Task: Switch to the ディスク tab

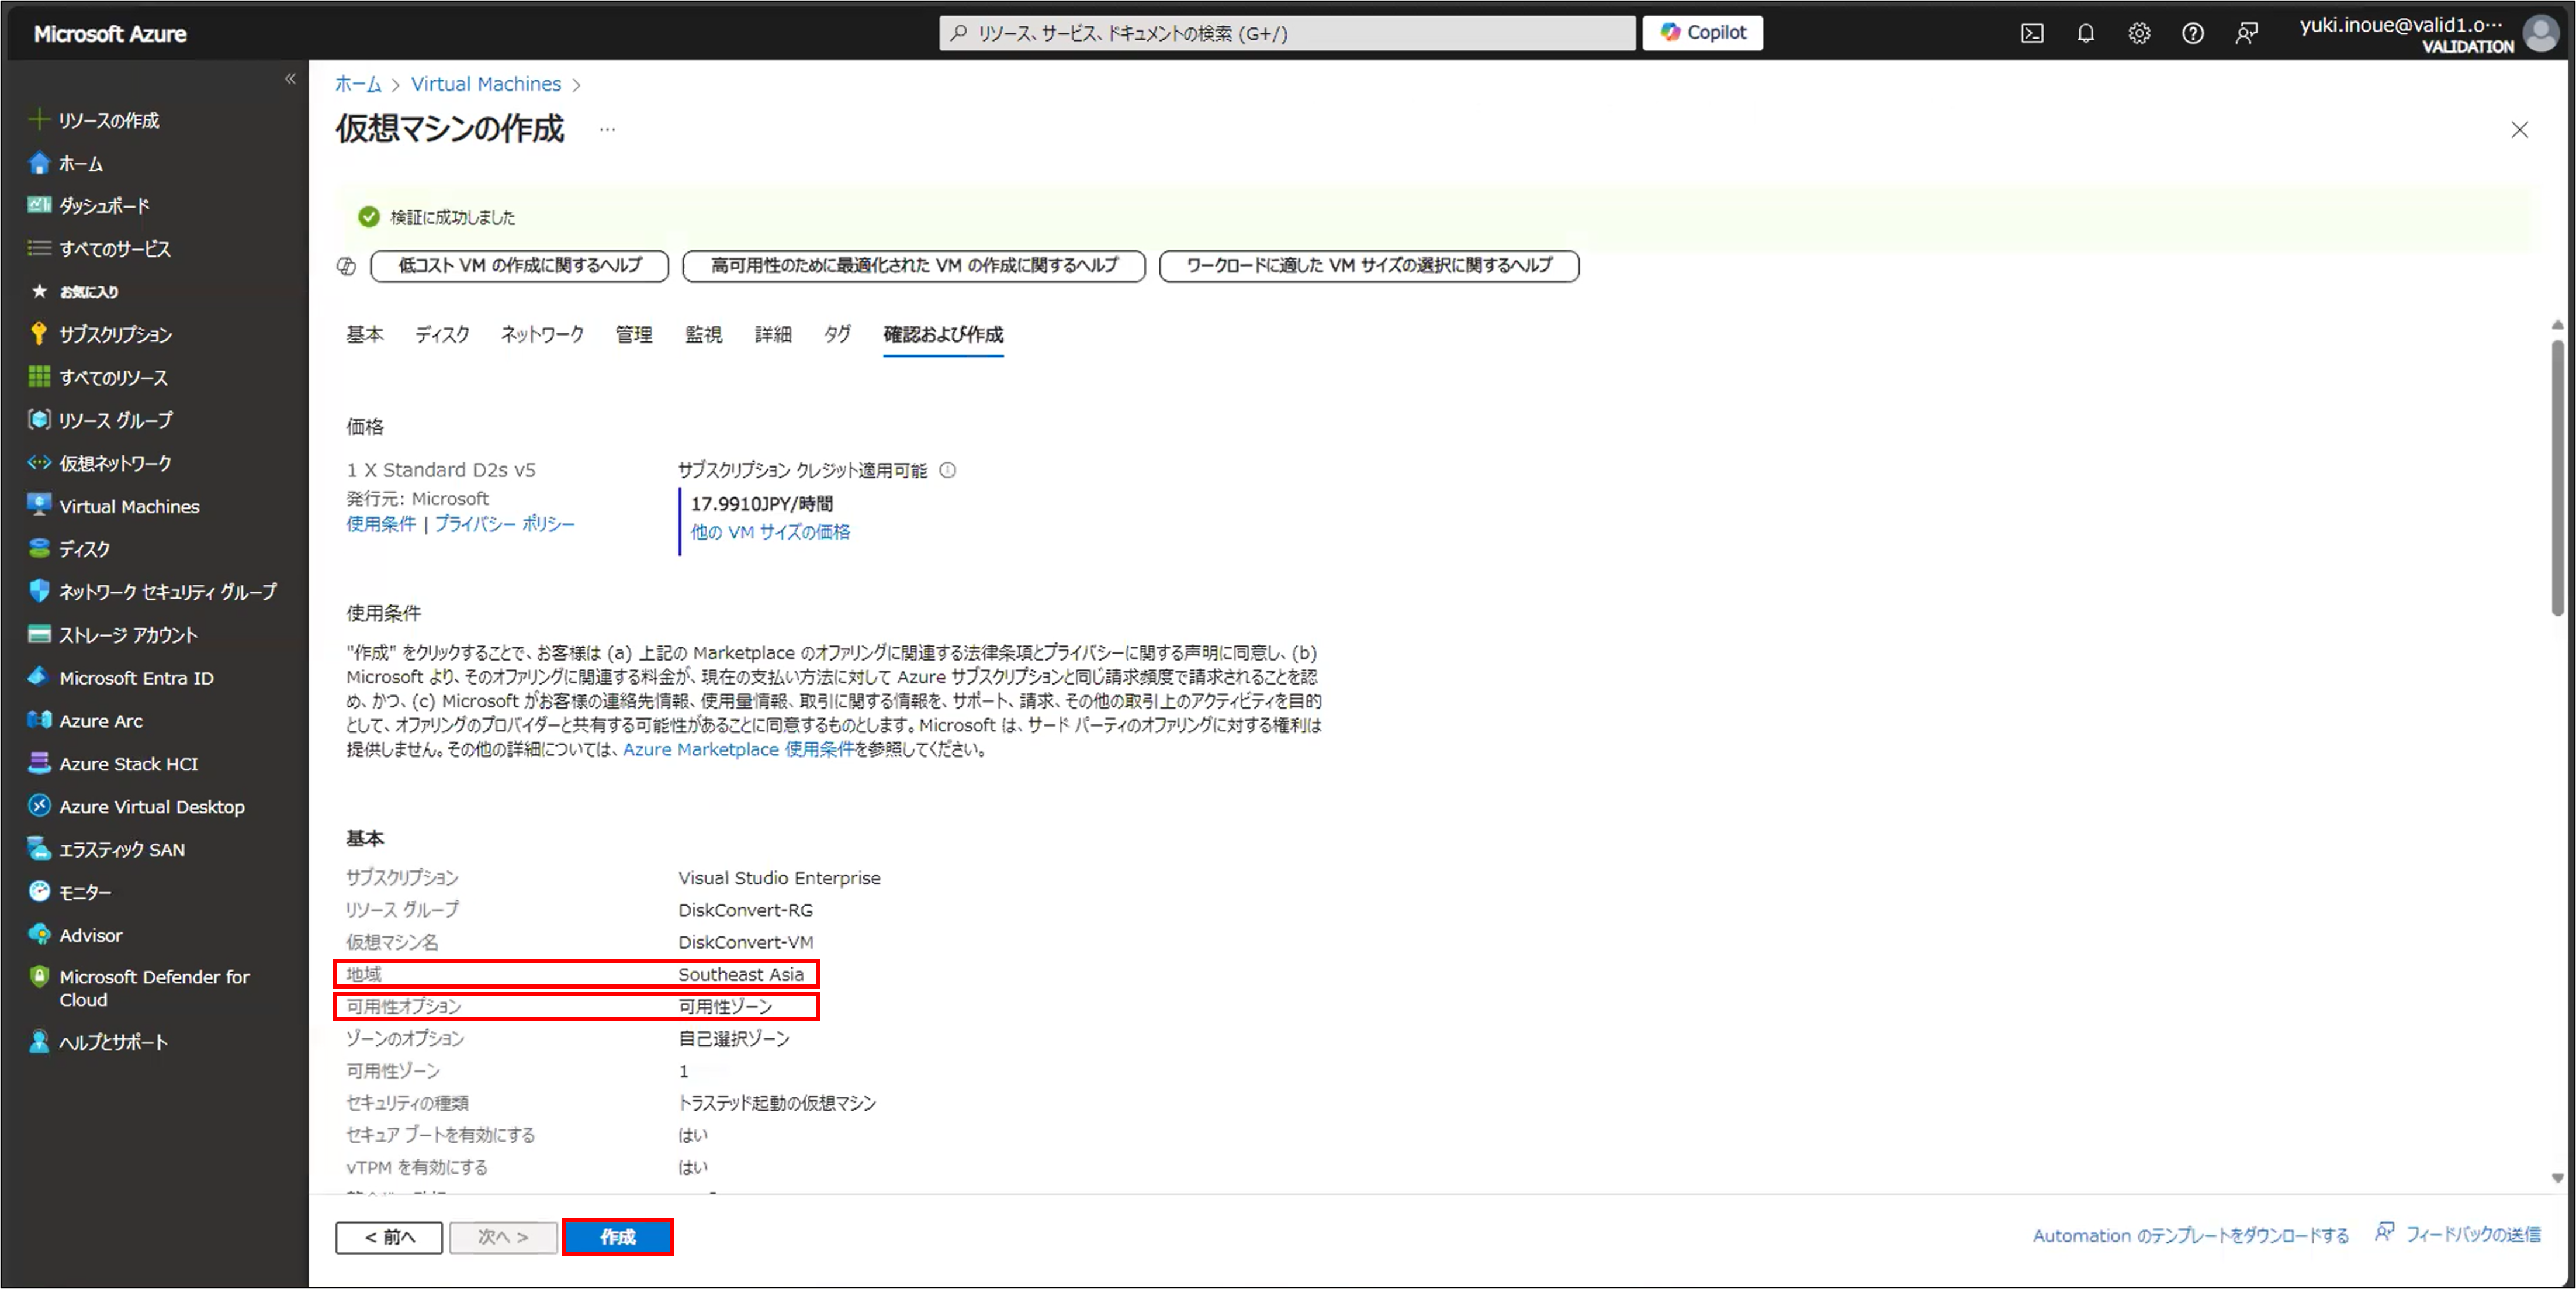Action: 442,334
